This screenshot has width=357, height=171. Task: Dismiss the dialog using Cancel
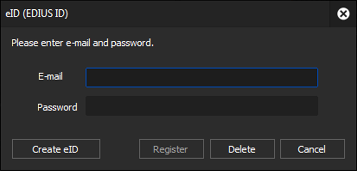[312, 149]
